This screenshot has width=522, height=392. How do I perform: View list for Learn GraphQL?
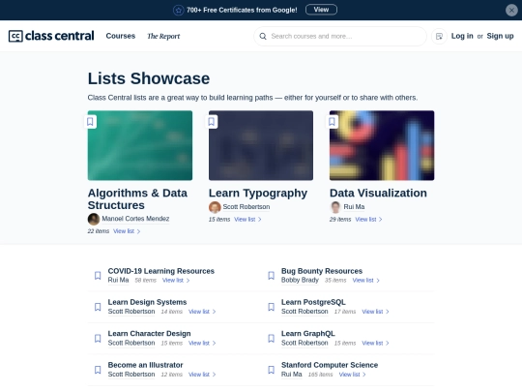pyautogui.click(x=375, y=343)
